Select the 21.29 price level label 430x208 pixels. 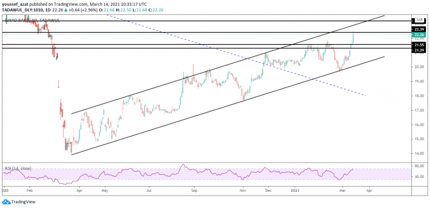[419, 50]
